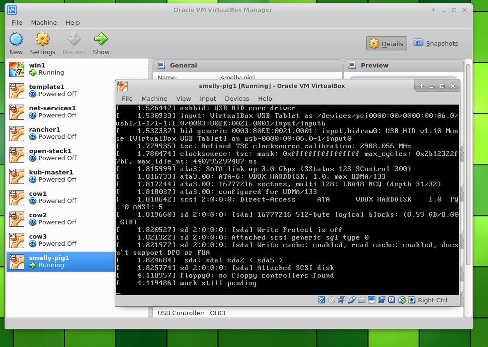Switch to the Snapshots view
This screenshot has width=488, height=347.
click(436, 43)
